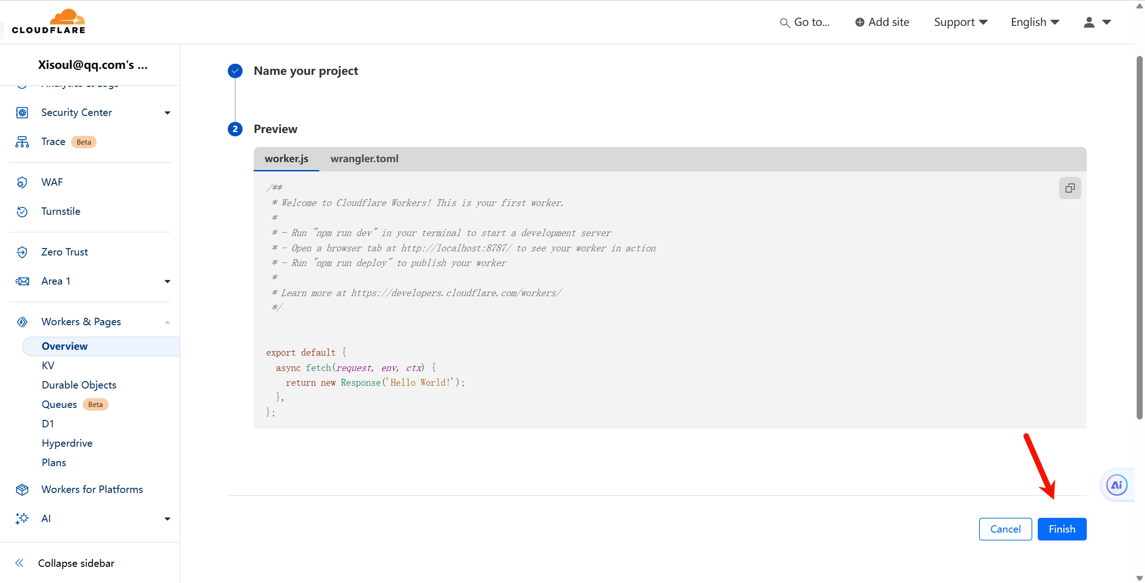The width and height of the screenshot is (1145, 583).
Task: Copy code with the copy icon
Action: tap(1070, 188)
